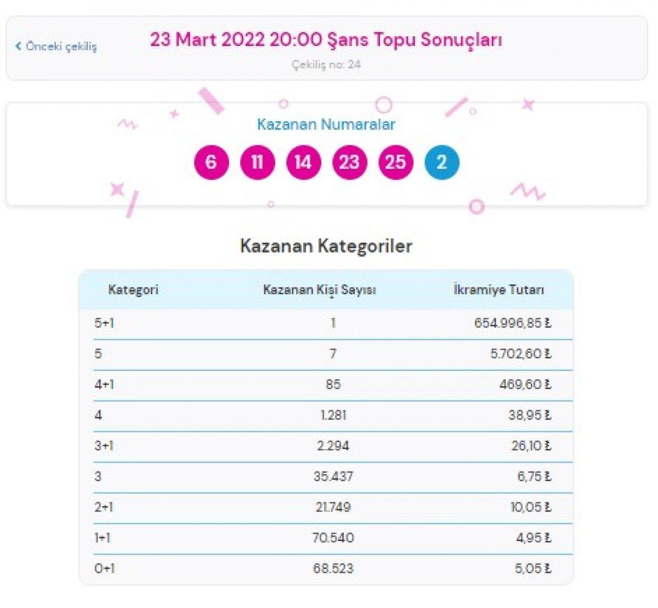Click the left chevron arrow icon
The height and width of the screenshot is (608, 658).
18,46
